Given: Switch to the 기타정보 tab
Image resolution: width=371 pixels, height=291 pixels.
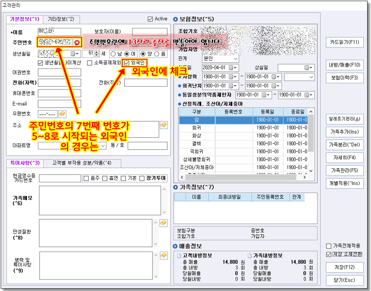Looking at the screenshot, I should [x=61, y=19].
